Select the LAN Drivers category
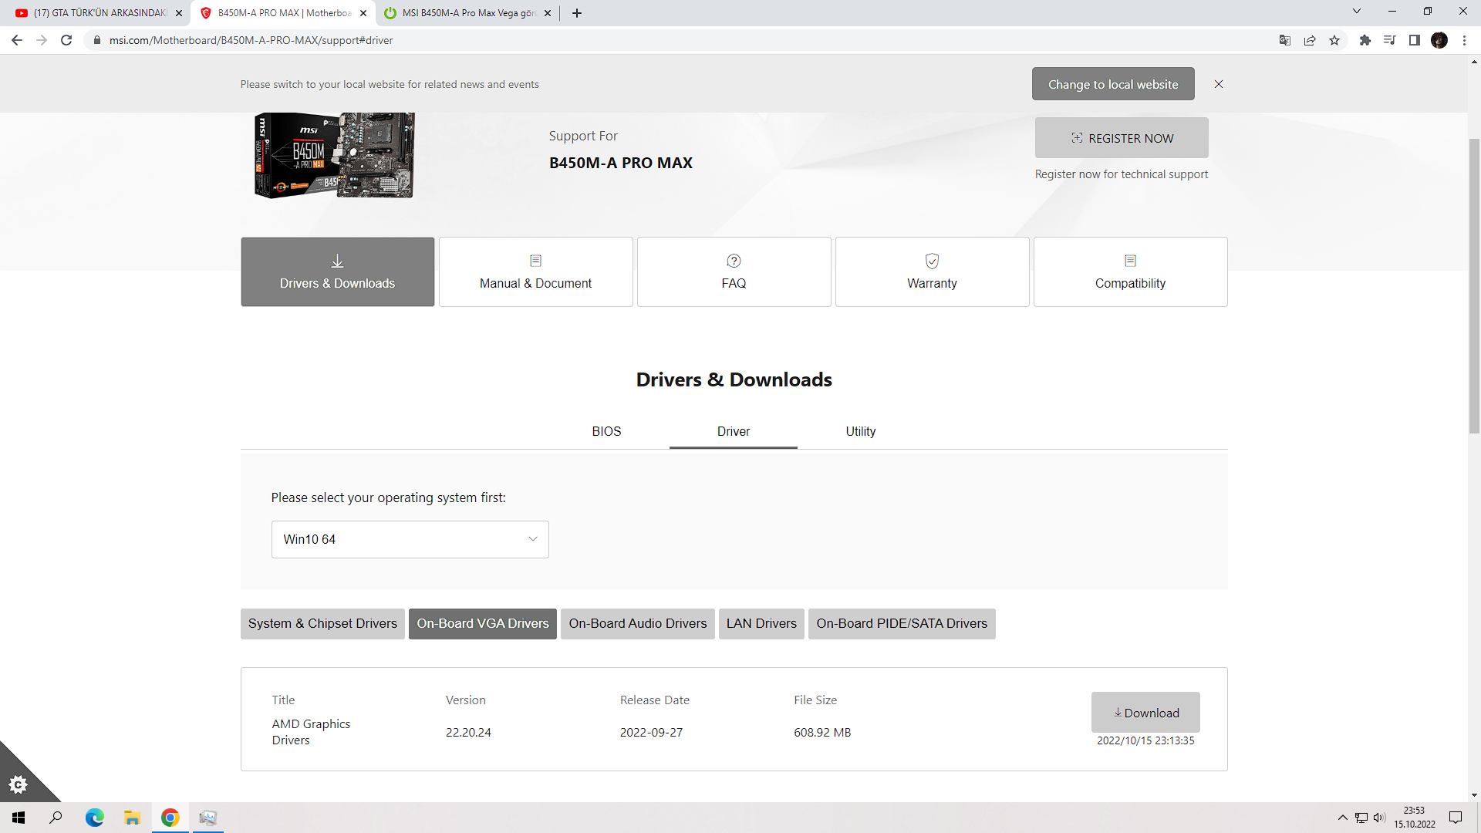The height and width of the screenshot is (833, 1481). (x=761, y=623)
